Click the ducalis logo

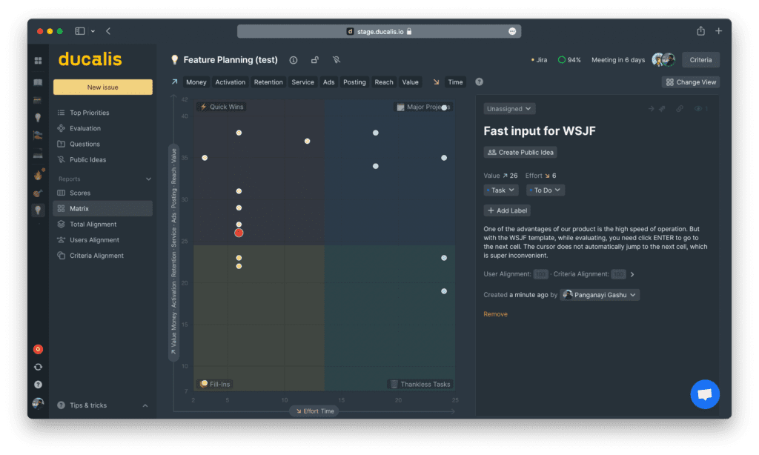click(x=90, y=59)
